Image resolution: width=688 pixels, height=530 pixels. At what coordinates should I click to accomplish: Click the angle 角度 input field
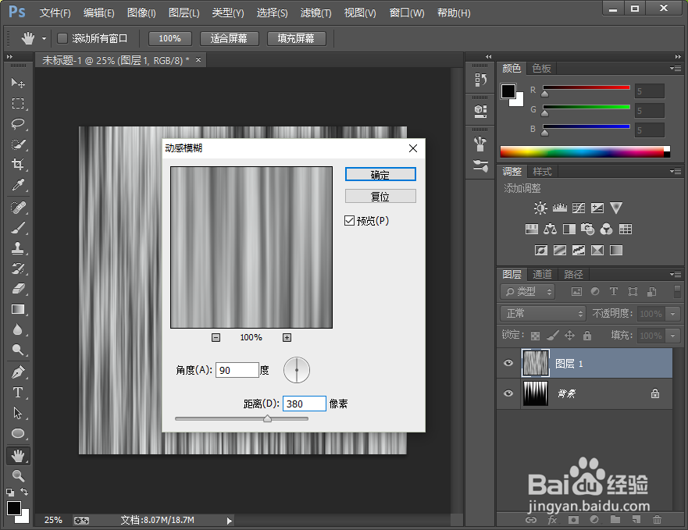coord(237,370)
